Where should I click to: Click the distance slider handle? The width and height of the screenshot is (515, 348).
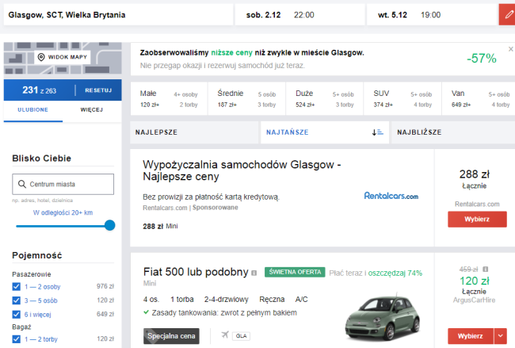109,225
